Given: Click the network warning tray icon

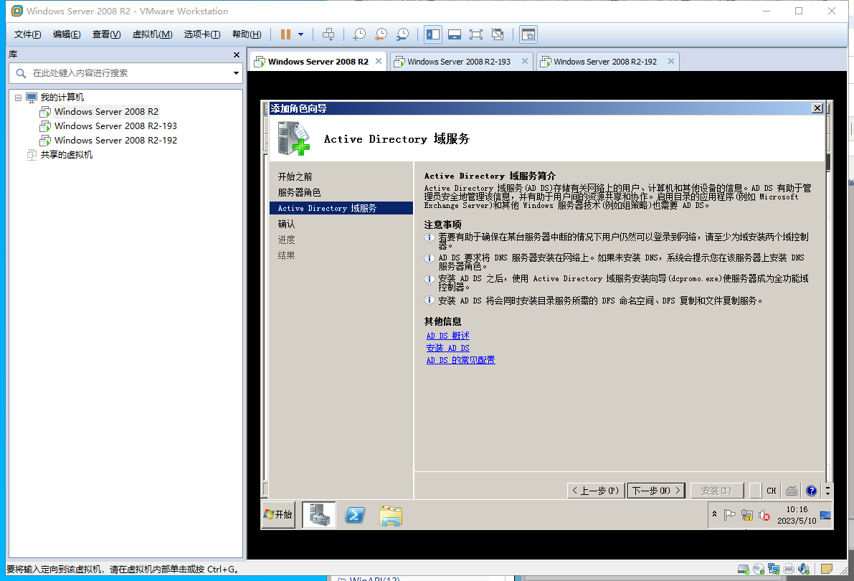Looking at the screenshot, I should click(x=747, y=515).
